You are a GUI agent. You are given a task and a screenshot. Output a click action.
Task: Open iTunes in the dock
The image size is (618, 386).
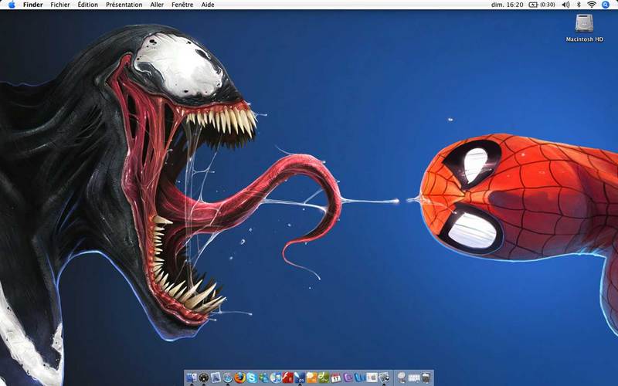pos(276,378)
